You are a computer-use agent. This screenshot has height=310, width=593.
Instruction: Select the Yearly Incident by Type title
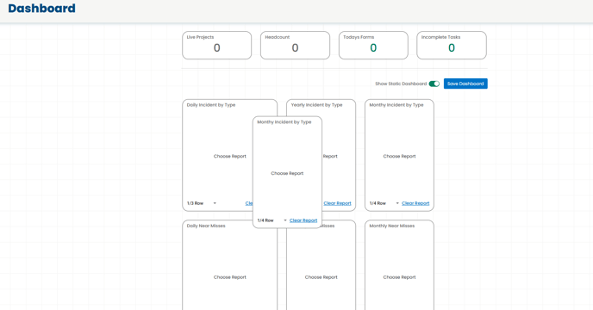(x=316, y=105)
